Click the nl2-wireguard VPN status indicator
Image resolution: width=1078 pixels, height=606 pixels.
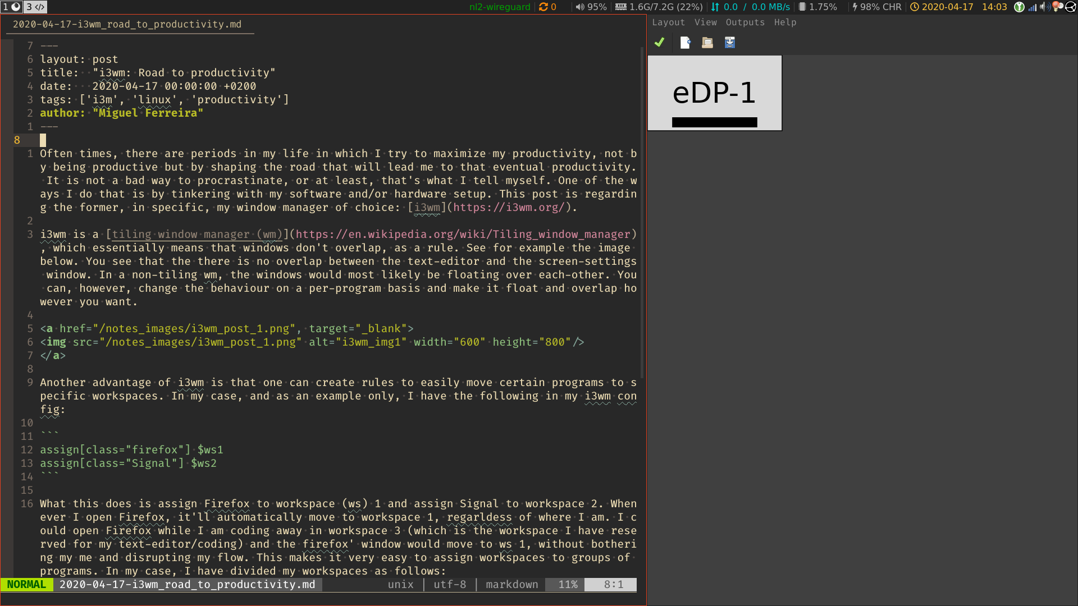point(499,7)
